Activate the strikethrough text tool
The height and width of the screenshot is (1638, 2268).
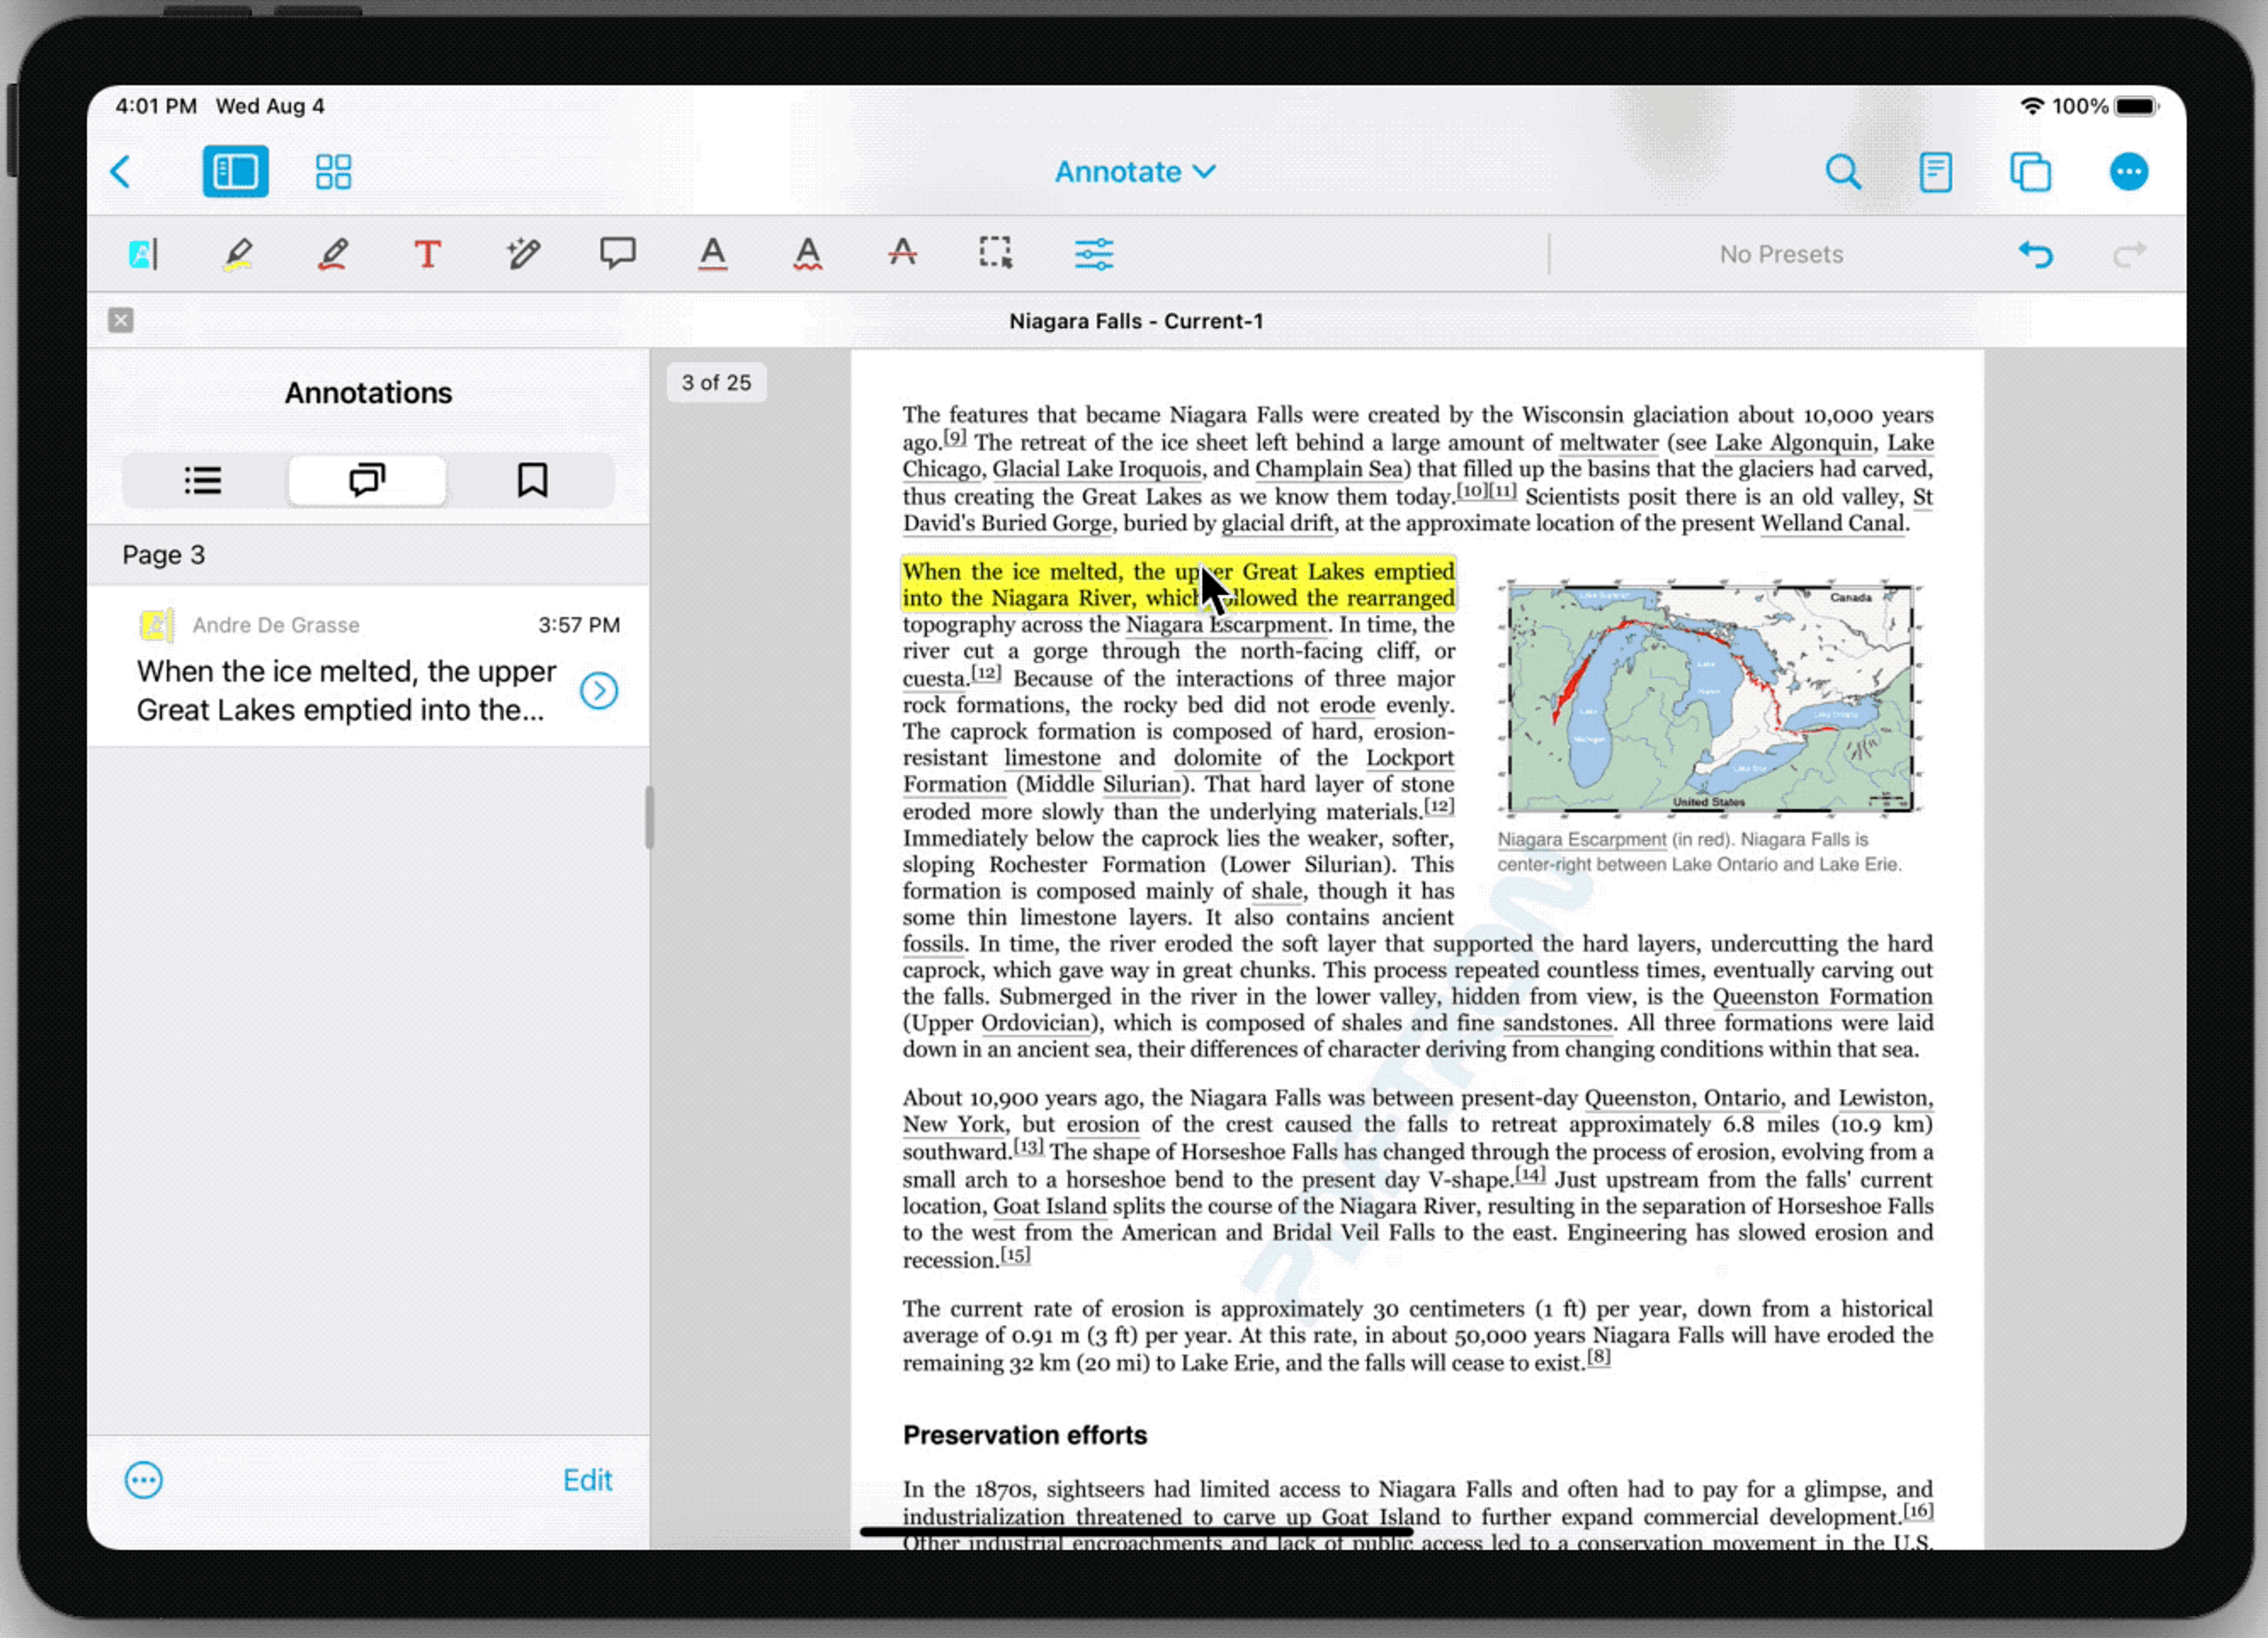pos(902,253)
